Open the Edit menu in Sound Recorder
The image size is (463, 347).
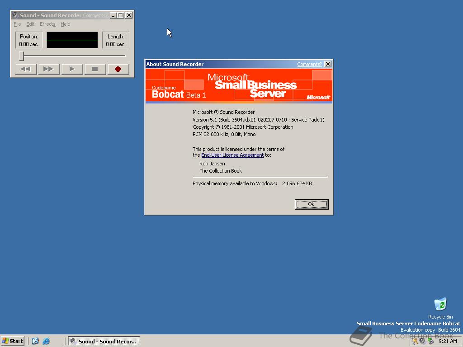30,24
